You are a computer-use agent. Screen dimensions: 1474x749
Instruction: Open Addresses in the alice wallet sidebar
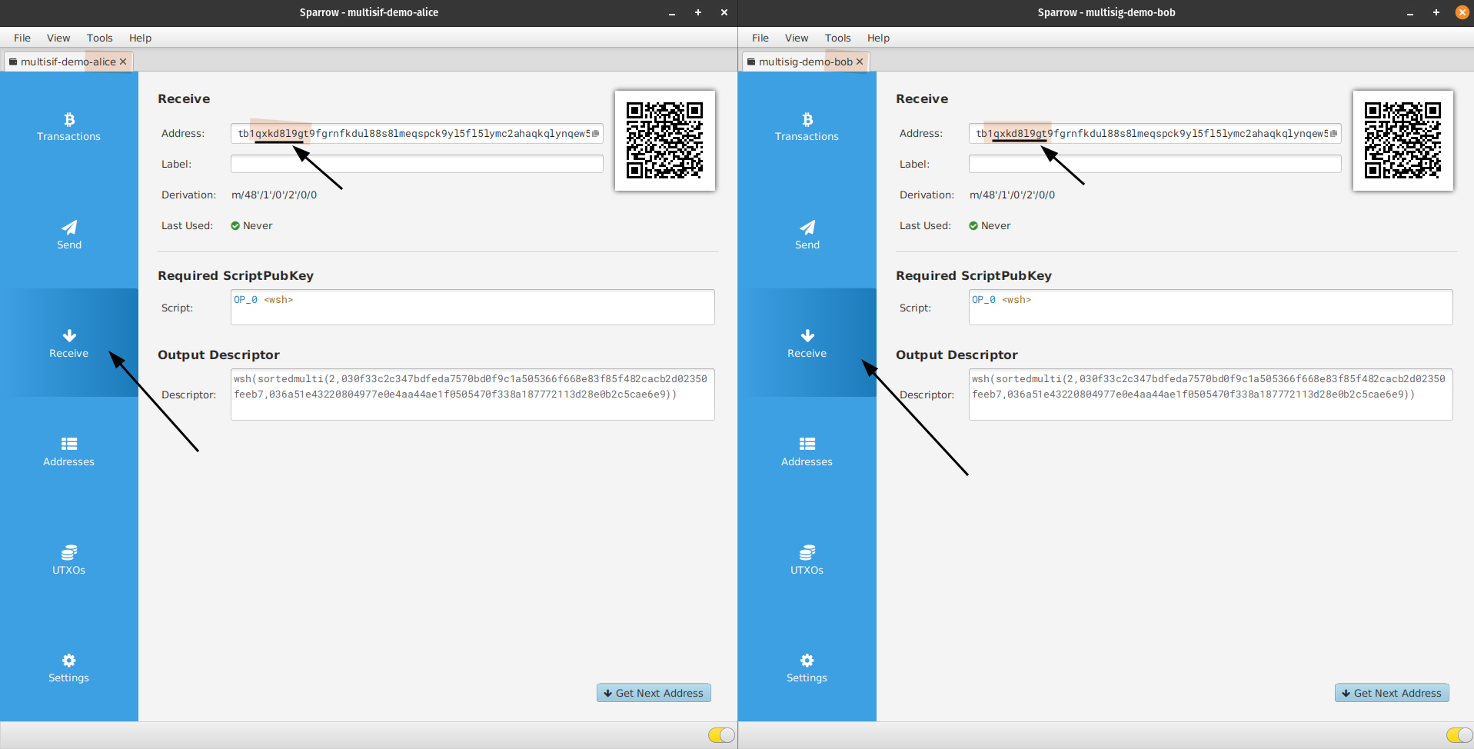pyautogui.click(x=68, y=451)
